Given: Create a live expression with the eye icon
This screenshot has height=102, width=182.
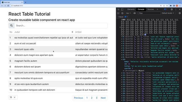Looking at the screenshot, I should [135, 13].
